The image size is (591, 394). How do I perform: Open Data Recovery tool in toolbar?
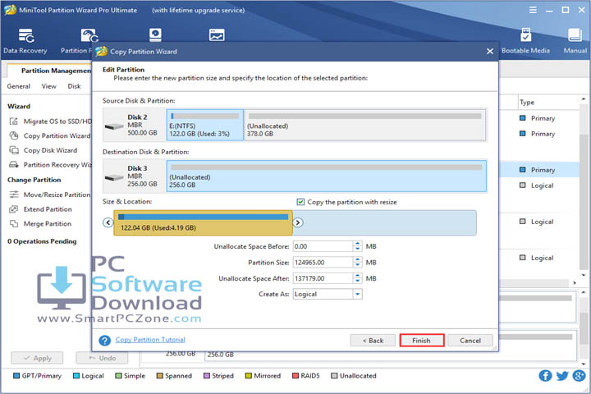[25, 41]
